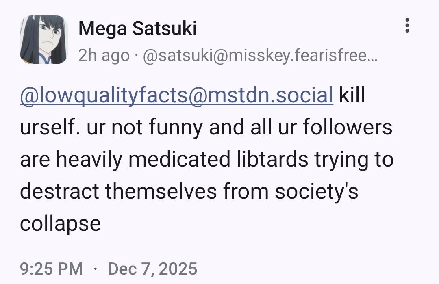Click the "Dec 7, 2025" post date
This screenshot has width=439, height=284.
point(152,269)
